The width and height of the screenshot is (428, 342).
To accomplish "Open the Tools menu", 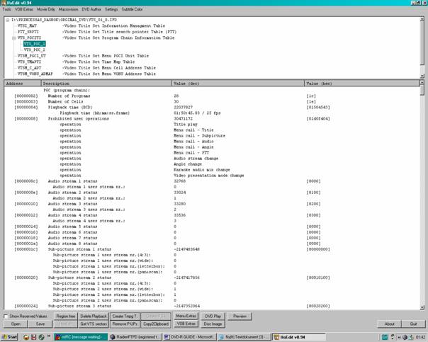I will [7, 9].
